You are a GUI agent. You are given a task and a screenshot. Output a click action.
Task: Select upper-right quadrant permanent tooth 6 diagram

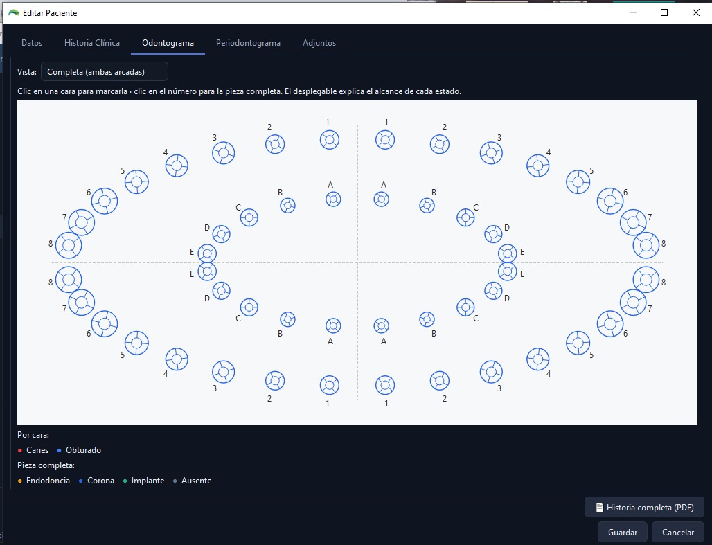click(x=610, y=201)
